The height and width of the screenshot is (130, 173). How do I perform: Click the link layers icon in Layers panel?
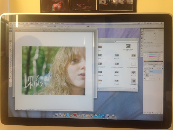(x=145, y=113)
